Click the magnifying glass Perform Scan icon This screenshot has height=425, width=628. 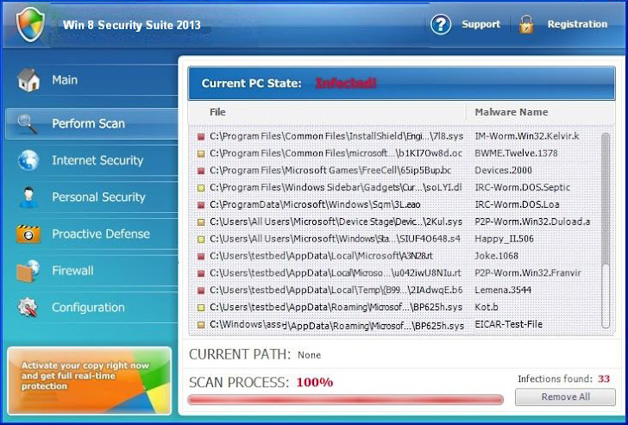pos(28,123)
